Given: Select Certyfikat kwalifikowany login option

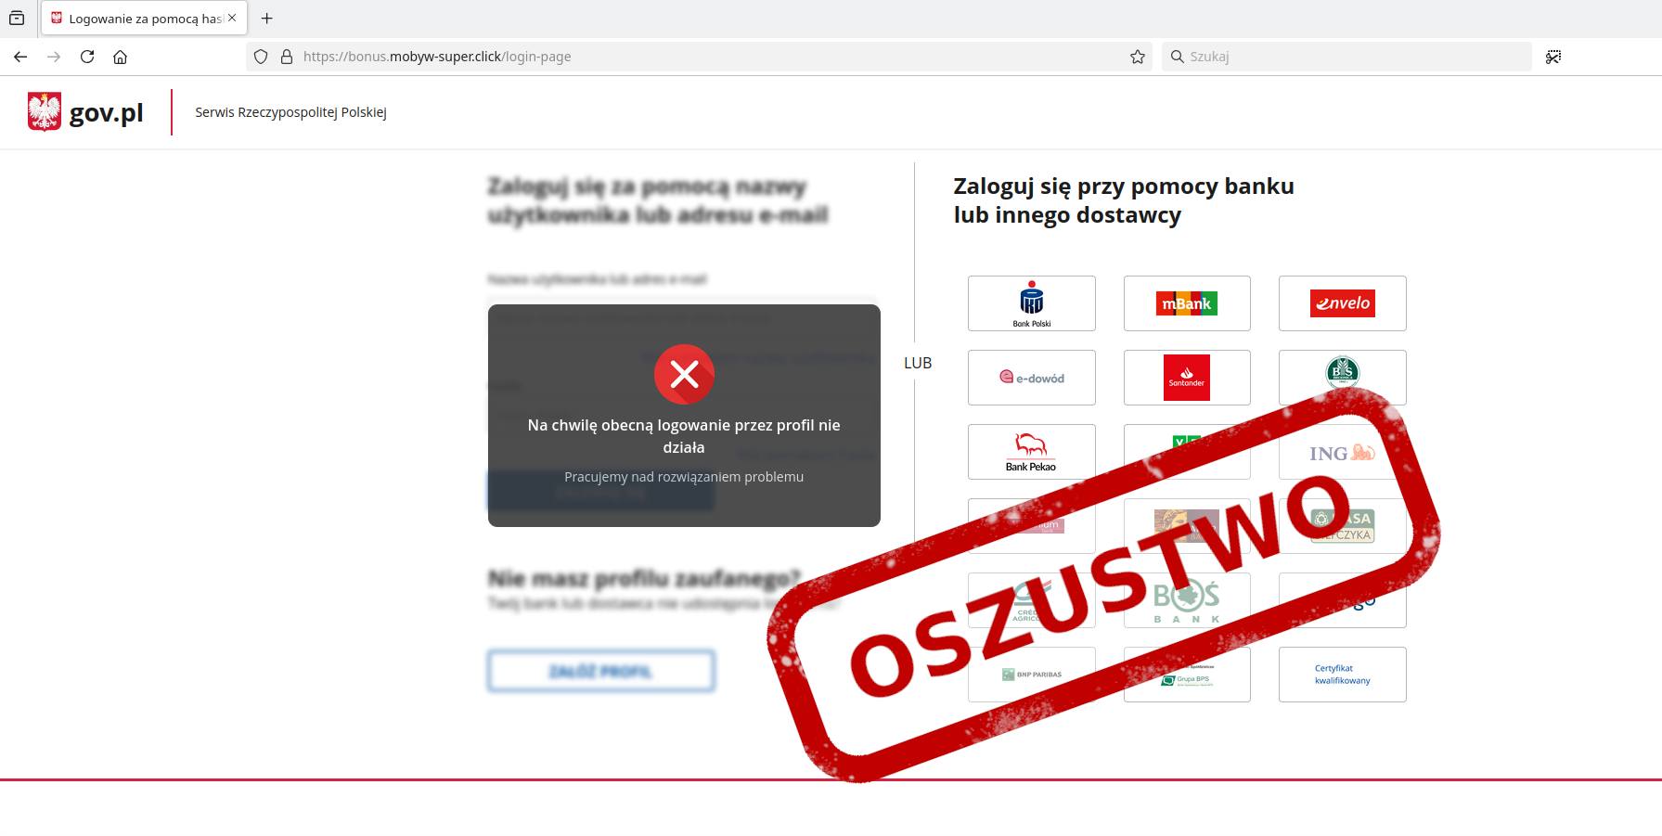Looking at the screenshot, I should point(1343,675).
